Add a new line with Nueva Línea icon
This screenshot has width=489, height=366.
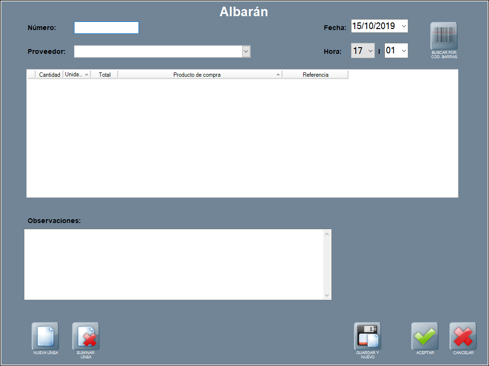click(45, 336)
